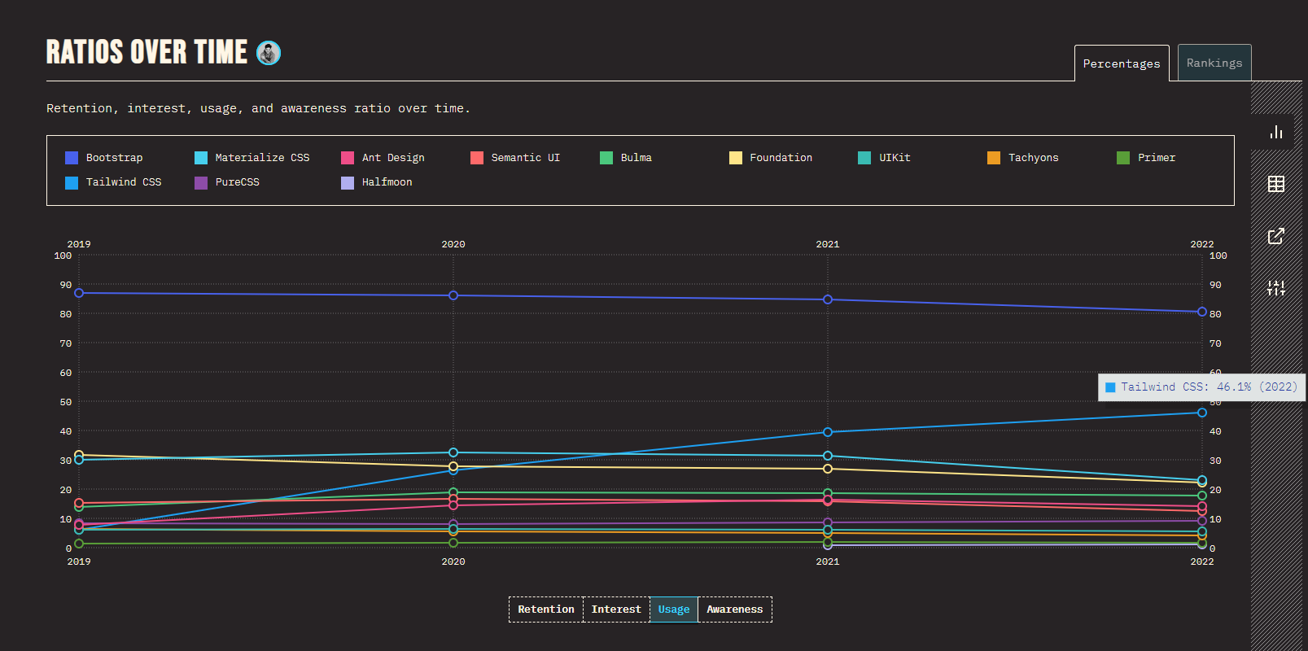Screen dimensions: 1308x651
Task: Highlight the Materialize CSS legend label
Action: [262, 158]
